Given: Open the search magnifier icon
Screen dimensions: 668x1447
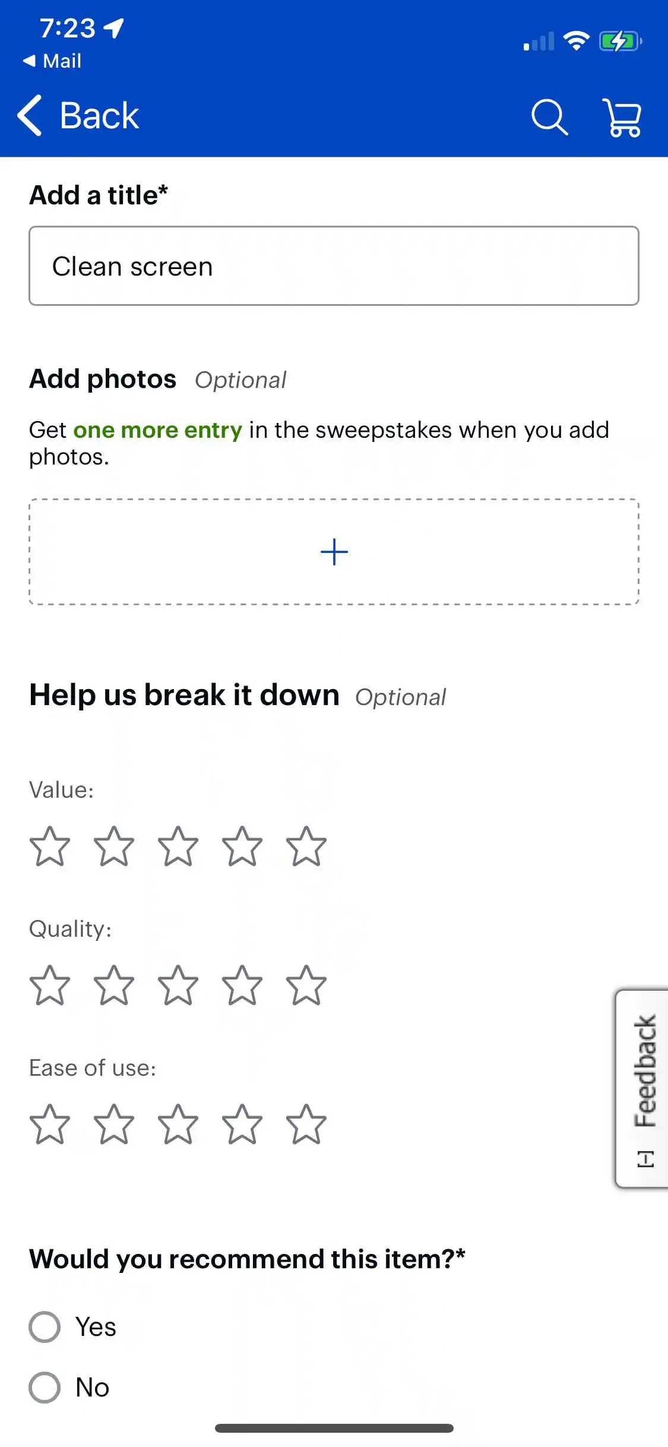Looking at the screenshot, I should coord(549,116).
